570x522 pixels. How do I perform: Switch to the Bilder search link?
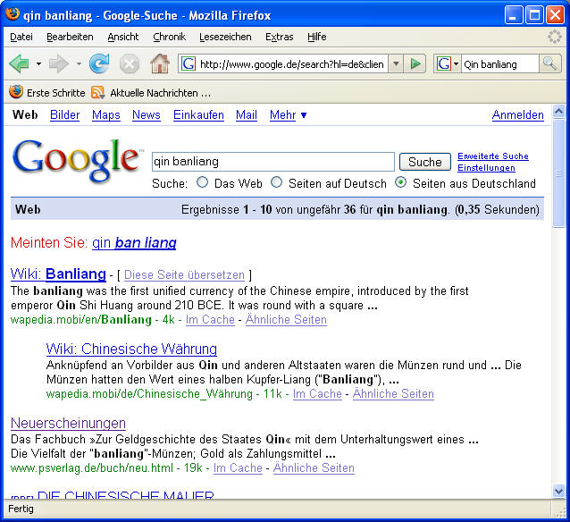pos(64,115)
